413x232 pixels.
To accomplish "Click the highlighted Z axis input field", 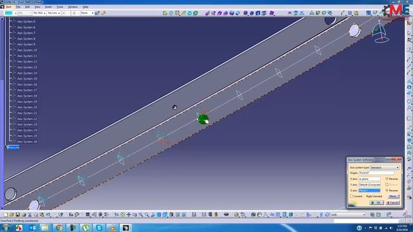I will (x=369, y=191).
